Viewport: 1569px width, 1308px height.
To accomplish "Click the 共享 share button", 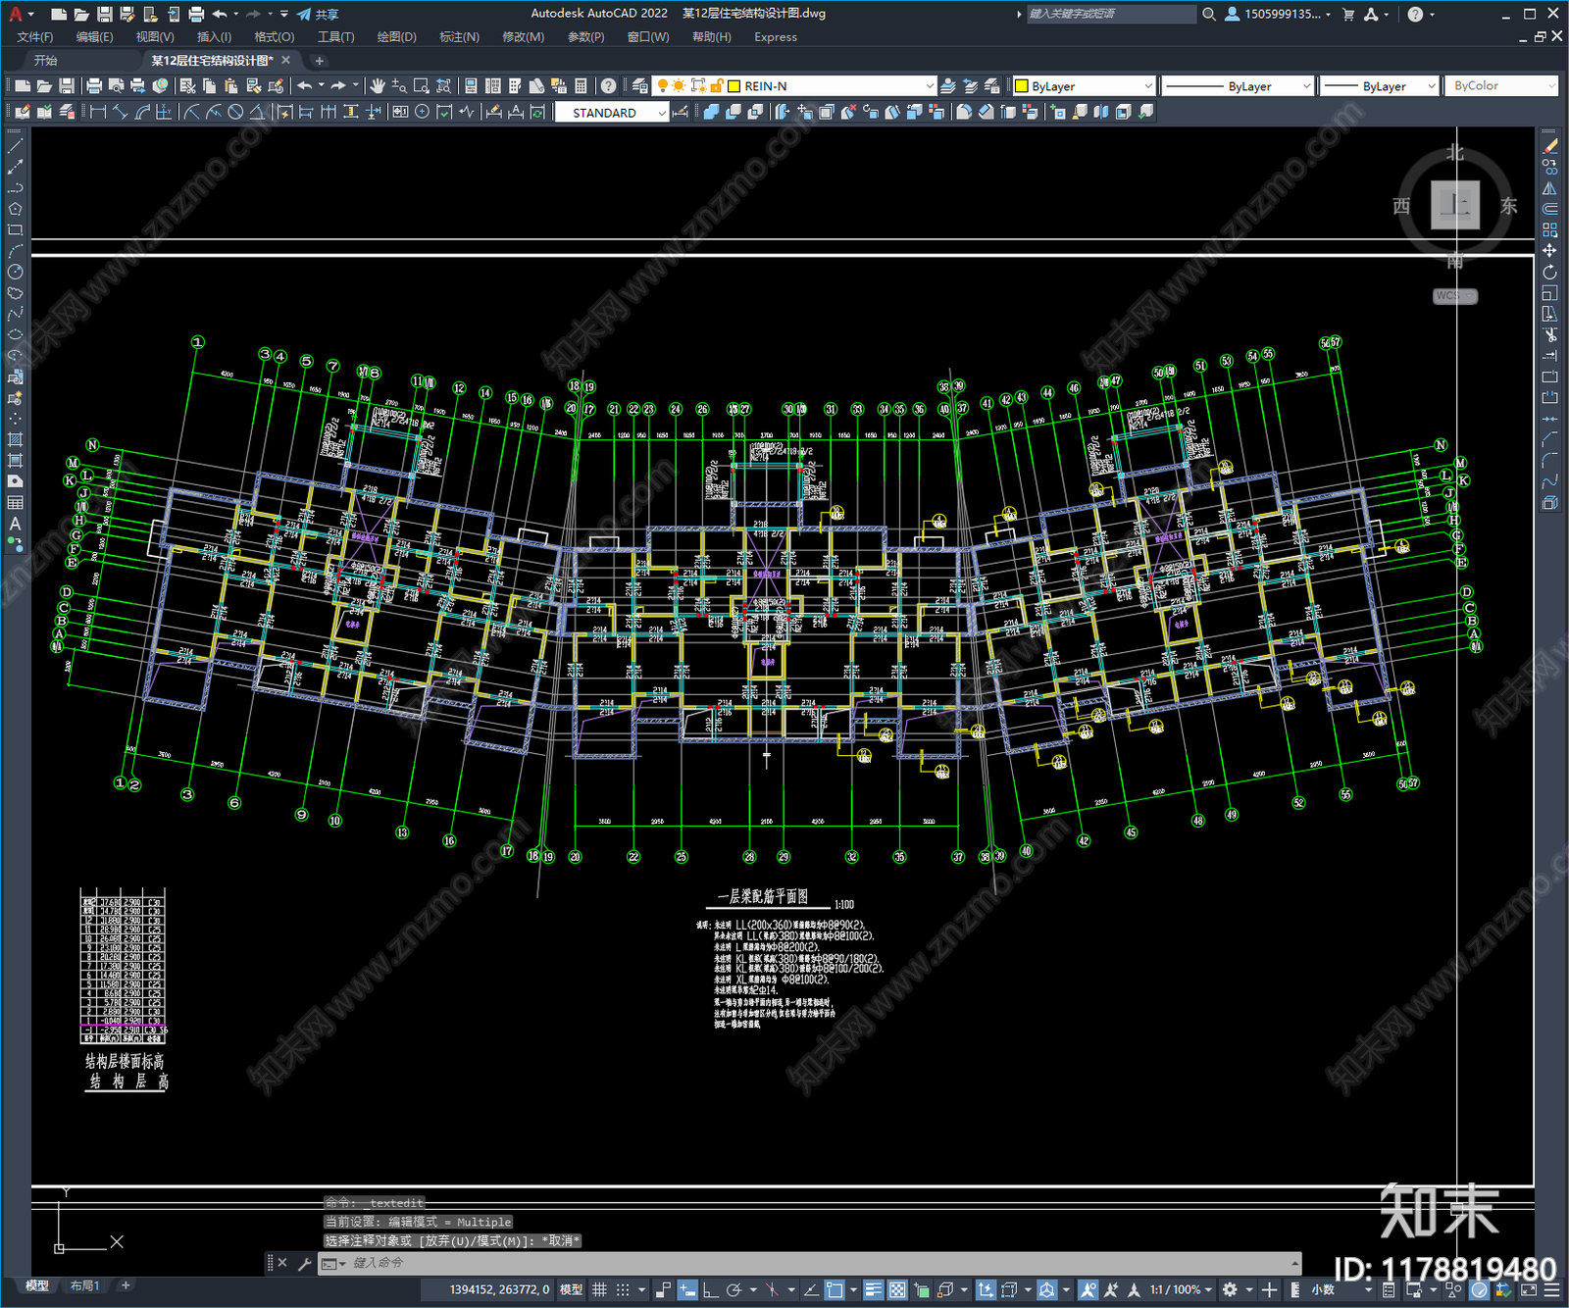I will (x=319, y=14).
